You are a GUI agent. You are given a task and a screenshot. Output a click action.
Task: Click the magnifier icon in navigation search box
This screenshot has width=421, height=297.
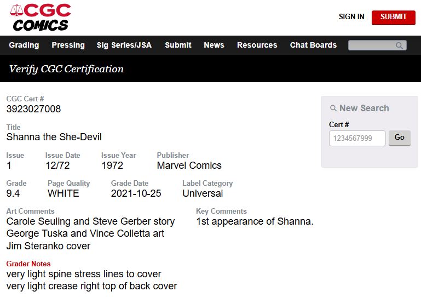click(400, 45)
